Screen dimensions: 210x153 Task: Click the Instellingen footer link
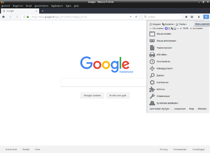coord(198,149)
